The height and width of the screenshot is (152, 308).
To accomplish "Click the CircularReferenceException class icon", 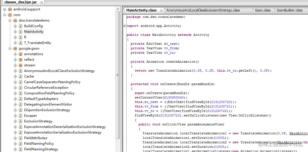I will 20,88.
